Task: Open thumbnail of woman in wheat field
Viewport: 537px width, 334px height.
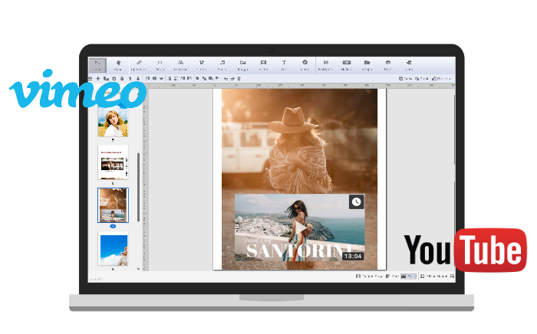Action: pyautogui.click(x=113, y=121)
